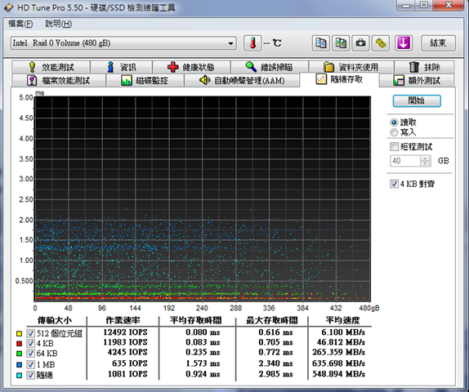Click the 作業速率 column header

coord(123,320)
